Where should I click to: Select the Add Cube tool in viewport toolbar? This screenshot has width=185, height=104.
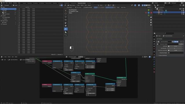[66, 35]
